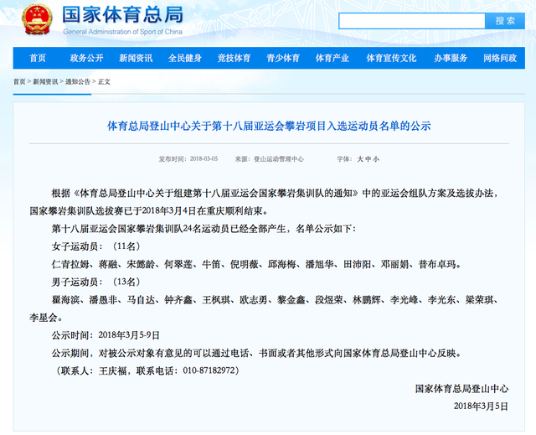Click the 男子运动员 (13名) heading
This screenshot has height=435, width=536.
(96, 282)
